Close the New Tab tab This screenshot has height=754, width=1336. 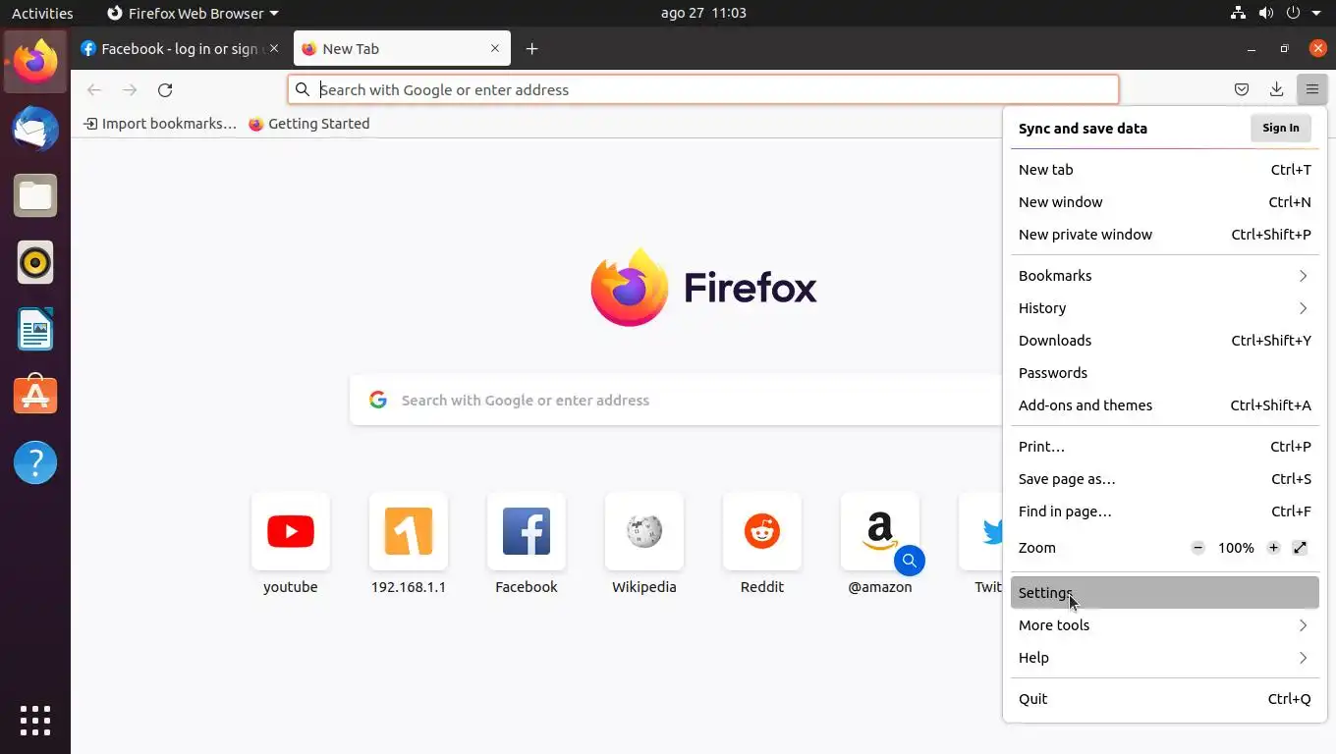pos(495,48)
